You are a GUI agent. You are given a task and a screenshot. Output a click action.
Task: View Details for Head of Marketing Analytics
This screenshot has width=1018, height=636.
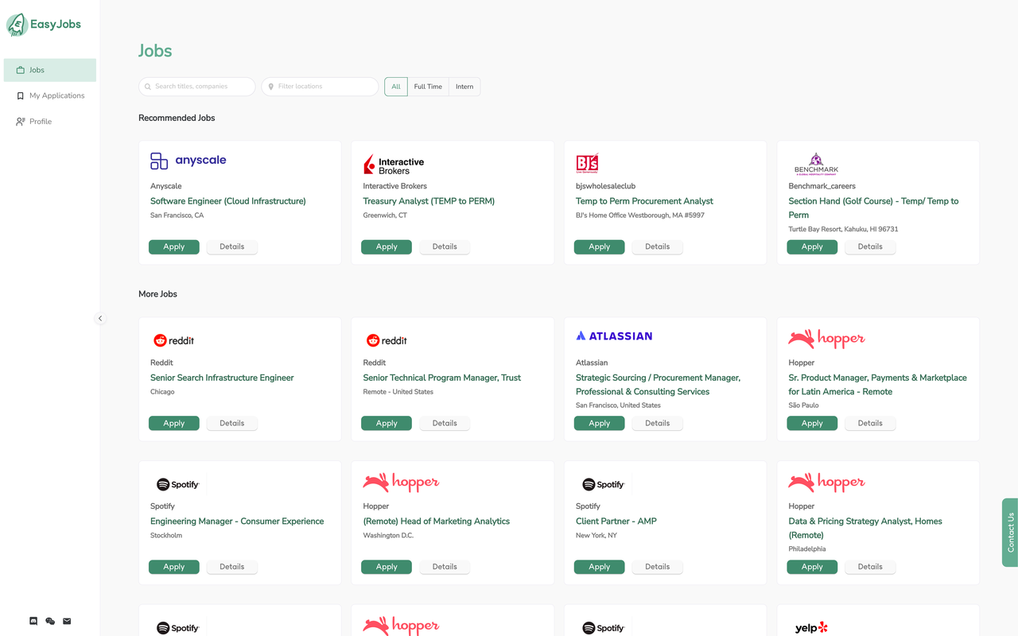point(445,567)
